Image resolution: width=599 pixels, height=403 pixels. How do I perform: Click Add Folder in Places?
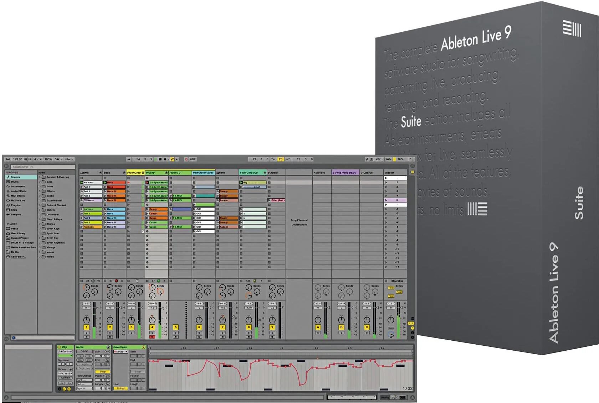pos(18,257)
